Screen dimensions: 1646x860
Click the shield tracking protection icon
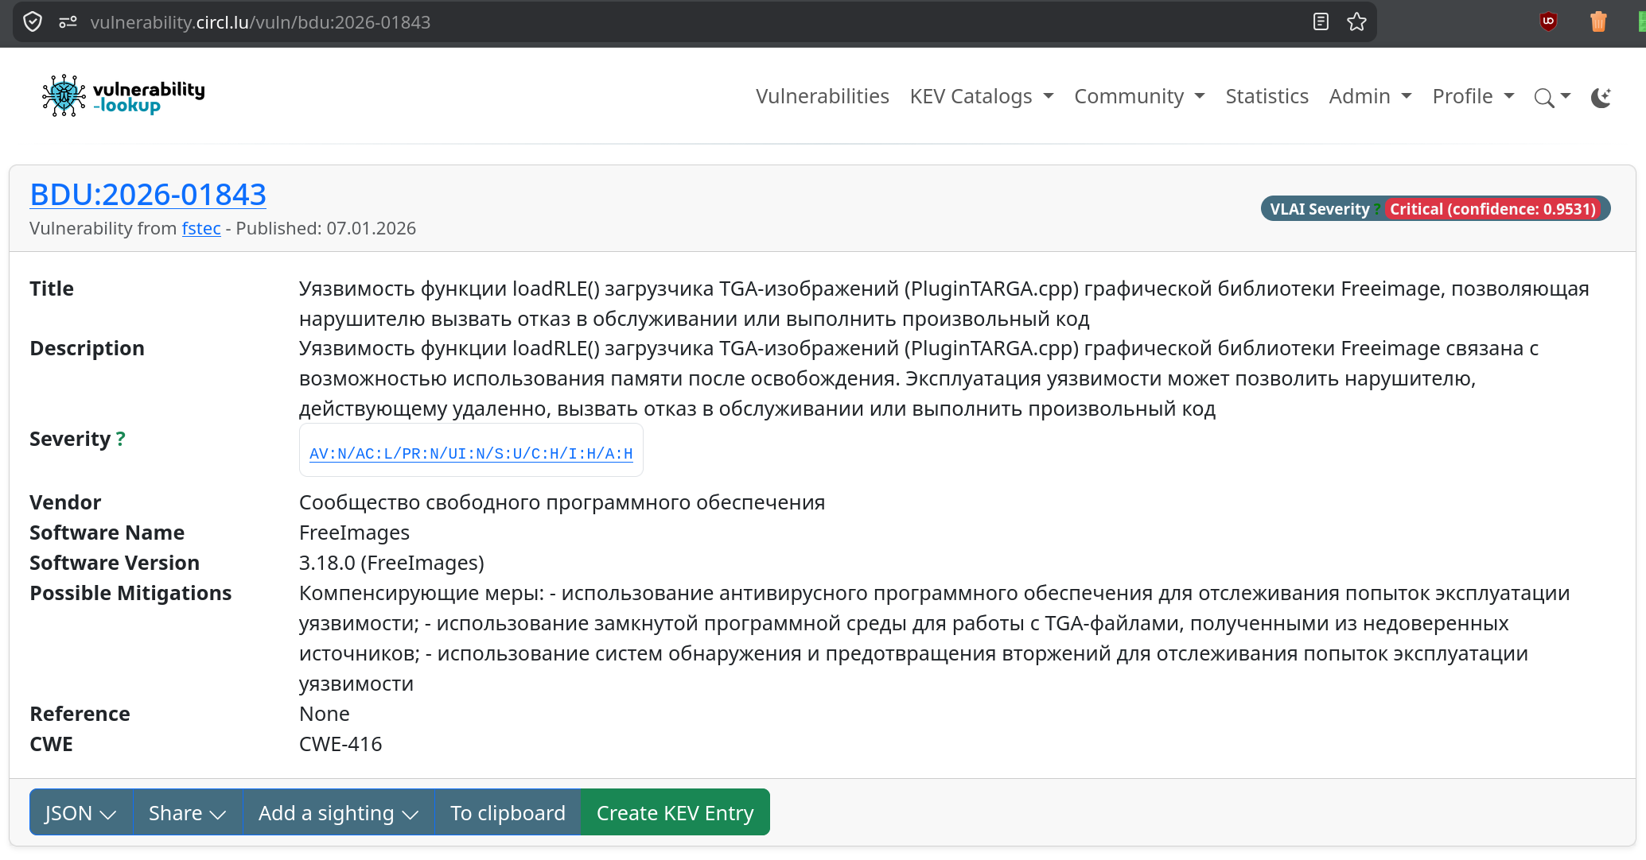pos(33,22)
